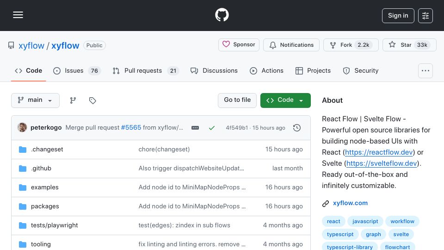Visit https://svelteflow.dev link
444x250 pixels.
pyautogui.click(x=382, y=163)
